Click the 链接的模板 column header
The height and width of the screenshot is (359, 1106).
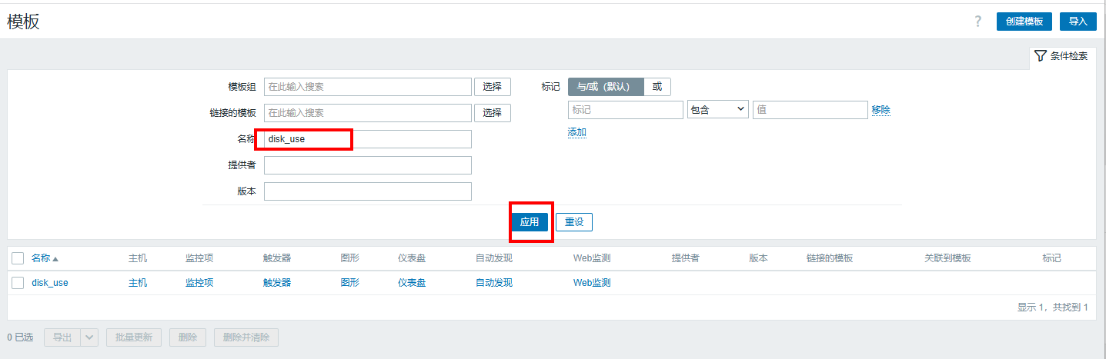(x=830, y=258)
